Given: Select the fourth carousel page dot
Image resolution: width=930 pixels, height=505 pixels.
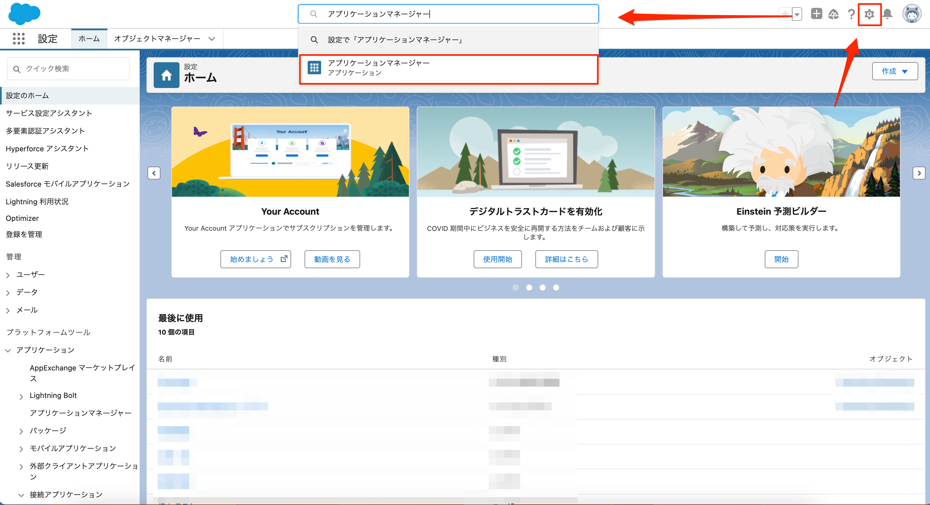Looking at the screenshot, I should 556,288.
